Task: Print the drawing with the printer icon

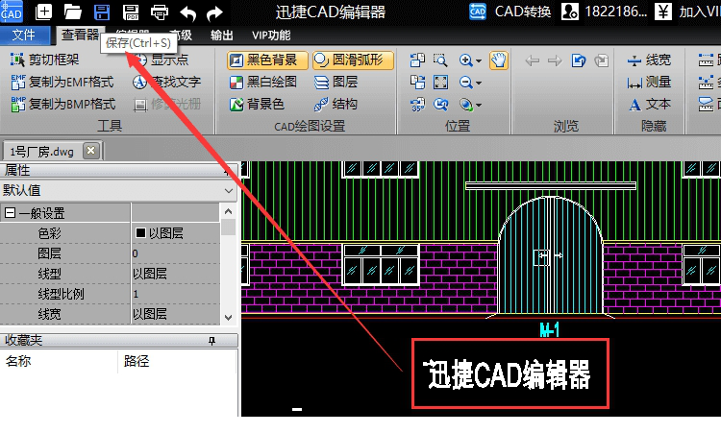Action: pos(159,12)
